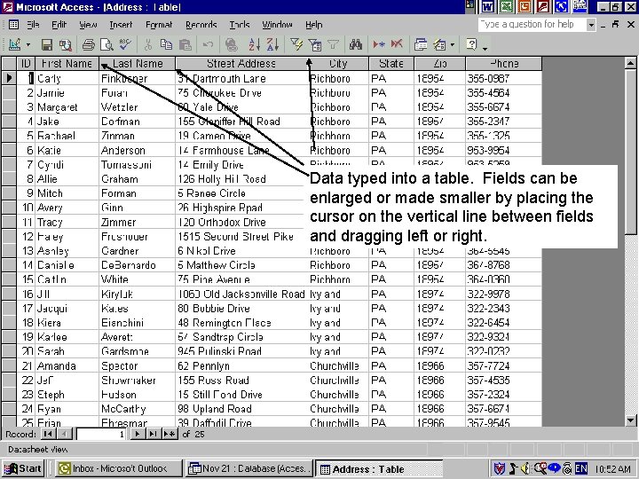Click the Start button on taskbar
This screenshot has height=479, width=639.
pos(23,469)
